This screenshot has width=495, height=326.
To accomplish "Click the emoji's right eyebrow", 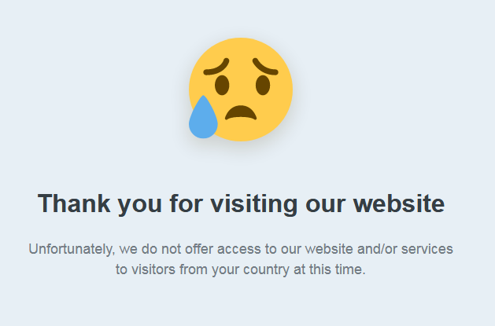I will point(265,67).
